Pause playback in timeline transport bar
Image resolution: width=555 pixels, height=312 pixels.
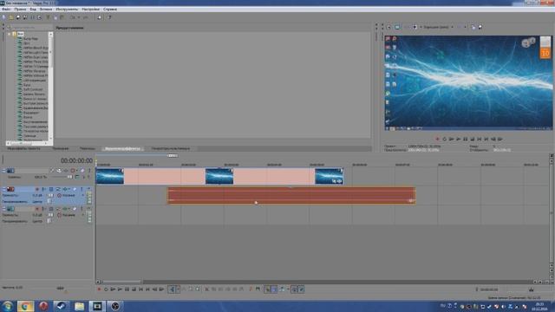[x=127, y=289]
